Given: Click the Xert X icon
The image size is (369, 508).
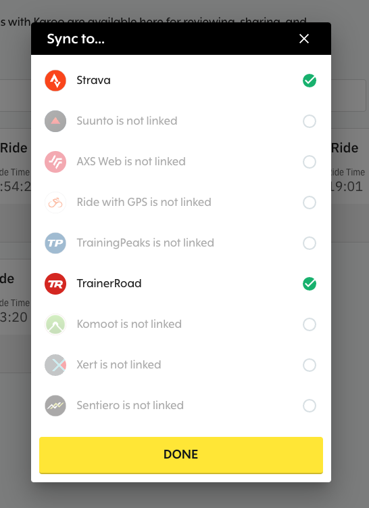Looking at the screenshot, I should pos(55,365).
